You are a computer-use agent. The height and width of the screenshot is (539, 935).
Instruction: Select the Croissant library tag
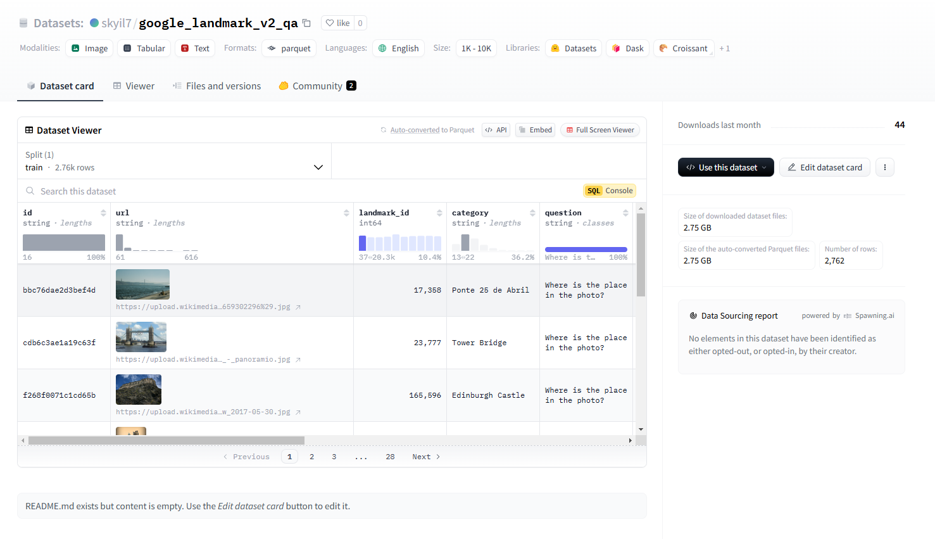coord(684,48)
